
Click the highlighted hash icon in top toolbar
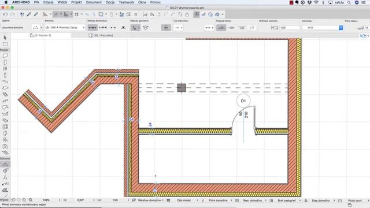coord(197,14)
